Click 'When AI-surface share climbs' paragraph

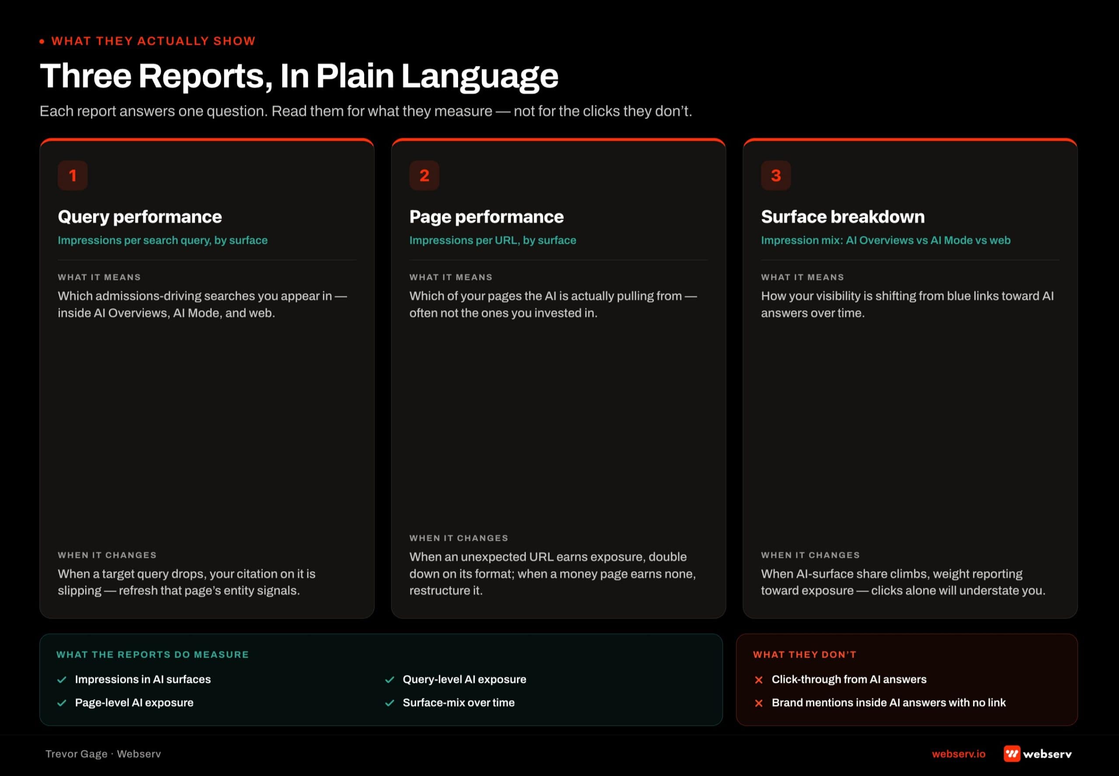tap(903, 582)
